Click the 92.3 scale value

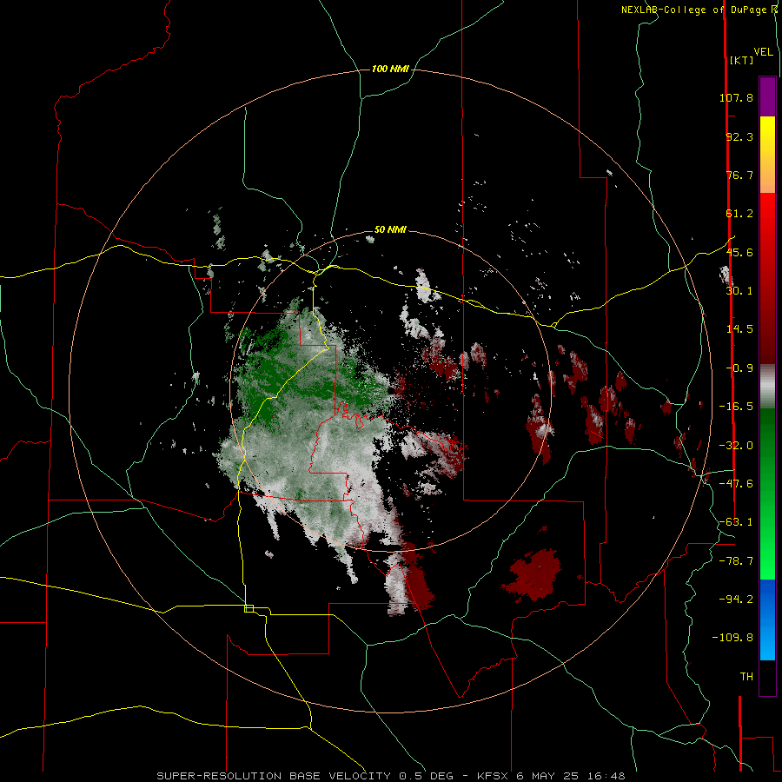click(739, 136)
